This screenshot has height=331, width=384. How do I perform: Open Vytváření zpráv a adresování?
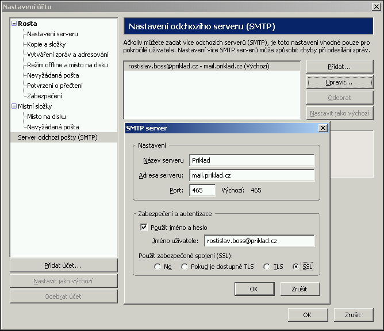point(67,55)
